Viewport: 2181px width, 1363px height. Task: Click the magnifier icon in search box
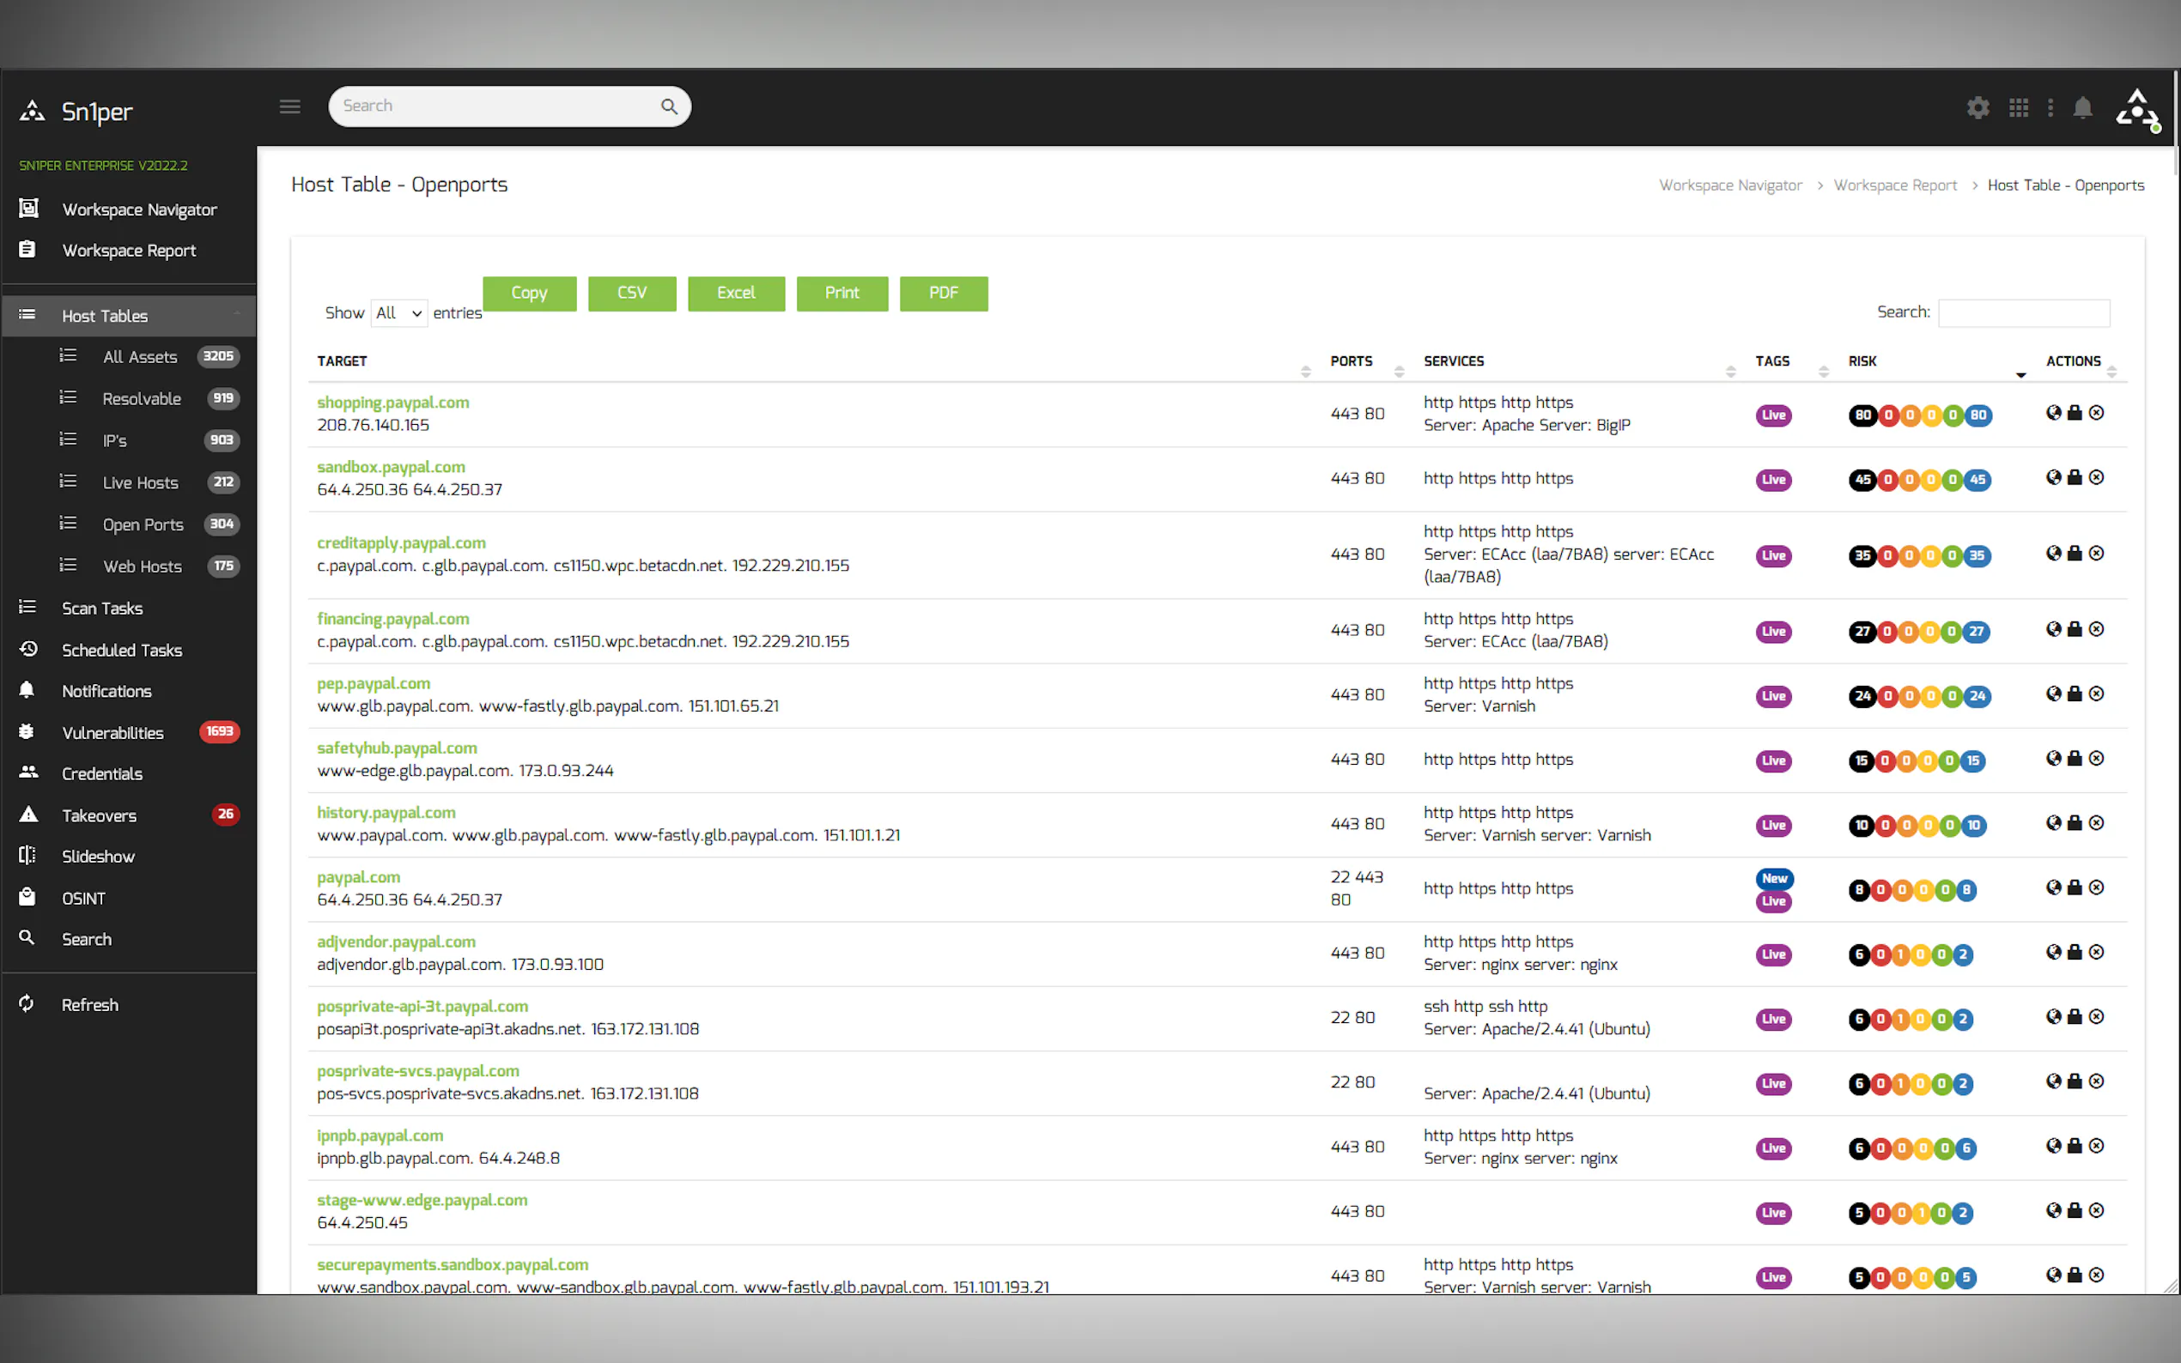click(x=669, y=106)
